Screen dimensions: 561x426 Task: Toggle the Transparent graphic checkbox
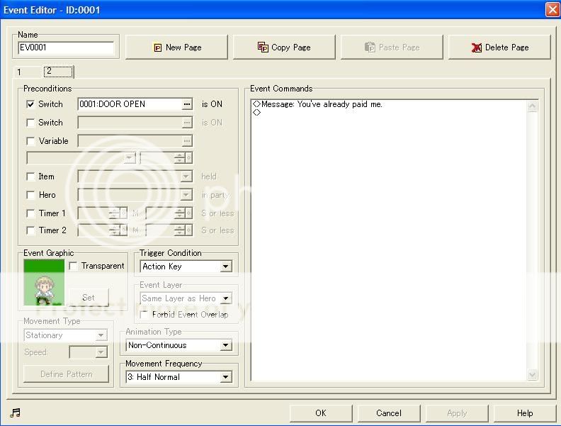pos(74,266)
